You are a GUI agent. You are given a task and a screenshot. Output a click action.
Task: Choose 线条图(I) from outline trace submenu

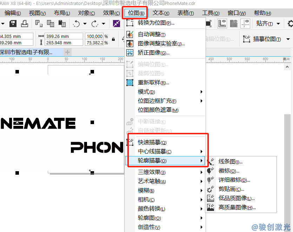241,162
